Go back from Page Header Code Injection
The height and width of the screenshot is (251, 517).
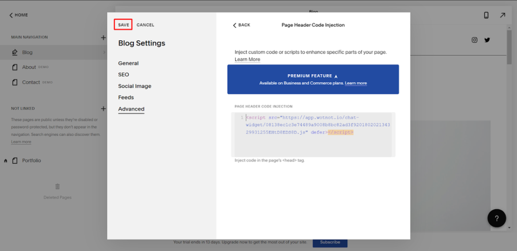coord(241,25)
